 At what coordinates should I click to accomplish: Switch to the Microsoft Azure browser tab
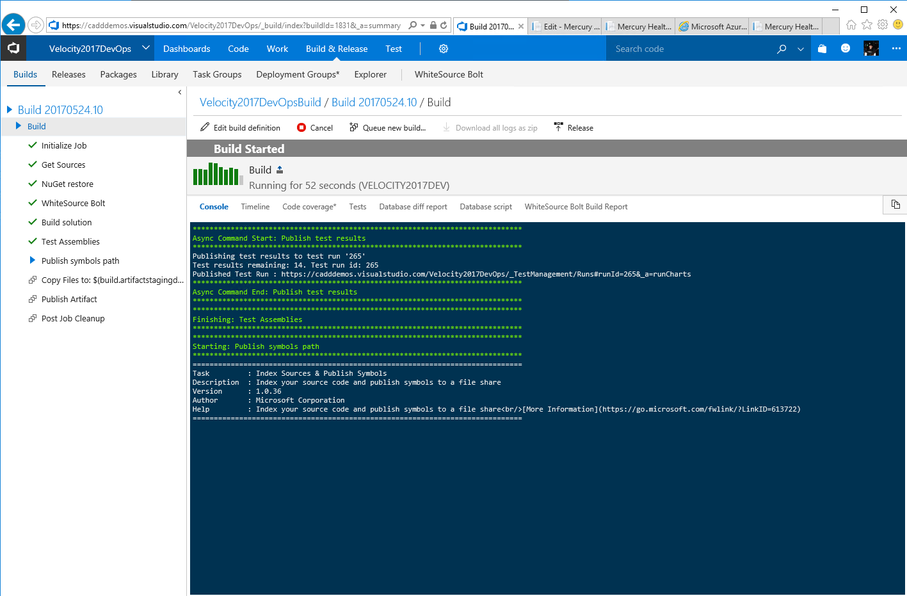[x=712, y=26]
